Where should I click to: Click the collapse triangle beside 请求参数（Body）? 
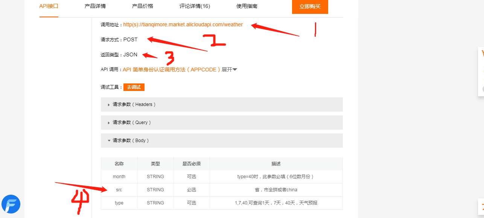(x=109, y=140)
